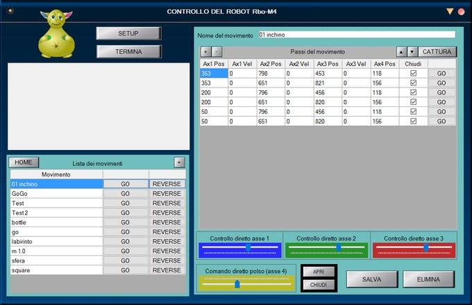Screen dimensions: 472x305
Task: Toggle Chiudi checkbox in row with 821
Action: (413, 83)
